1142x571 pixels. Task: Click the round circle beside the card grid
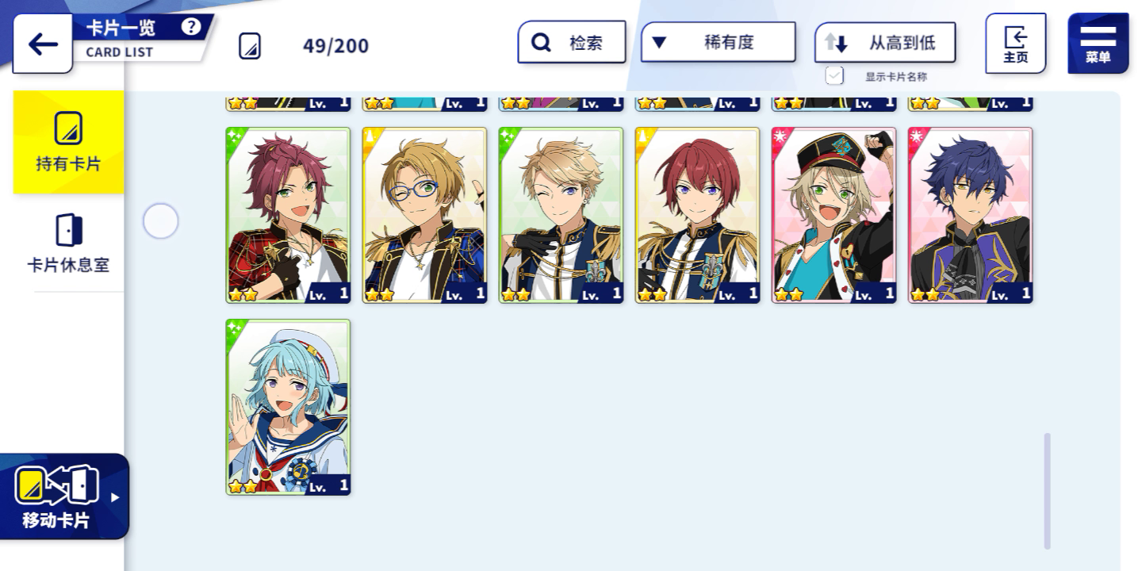[160, 220]
